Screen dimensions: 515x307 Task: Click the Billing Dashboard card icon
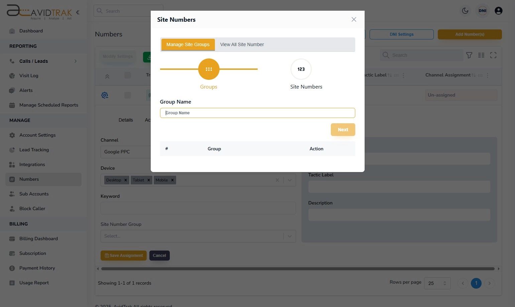[x=12, y=239]
